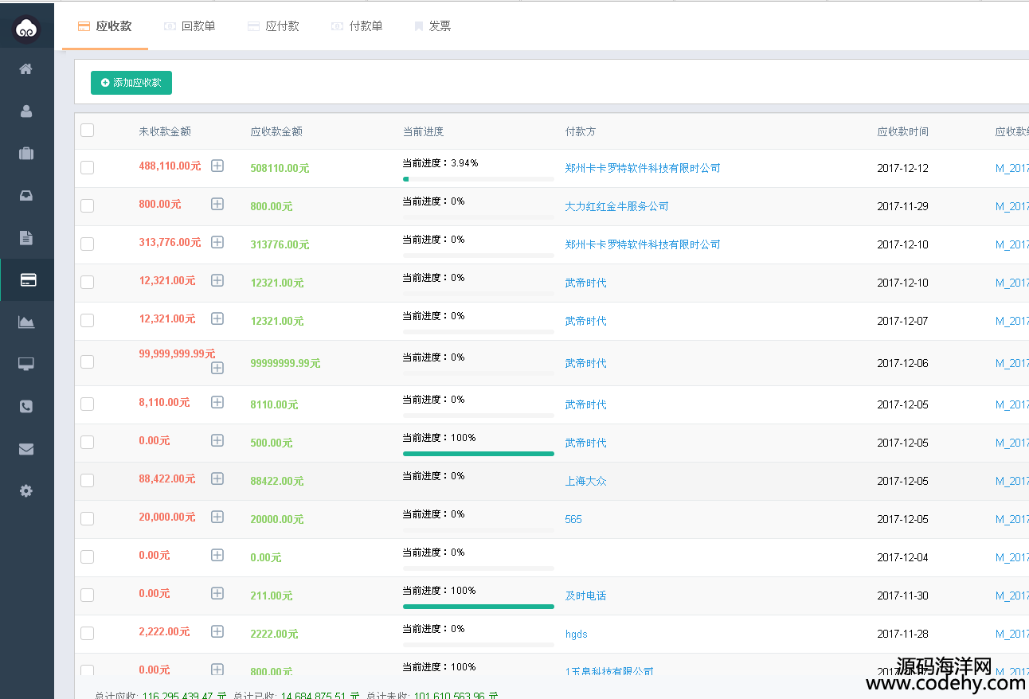Select the amount 88422.00元 in green
The image size is (1029, 699).
[277, 481]
